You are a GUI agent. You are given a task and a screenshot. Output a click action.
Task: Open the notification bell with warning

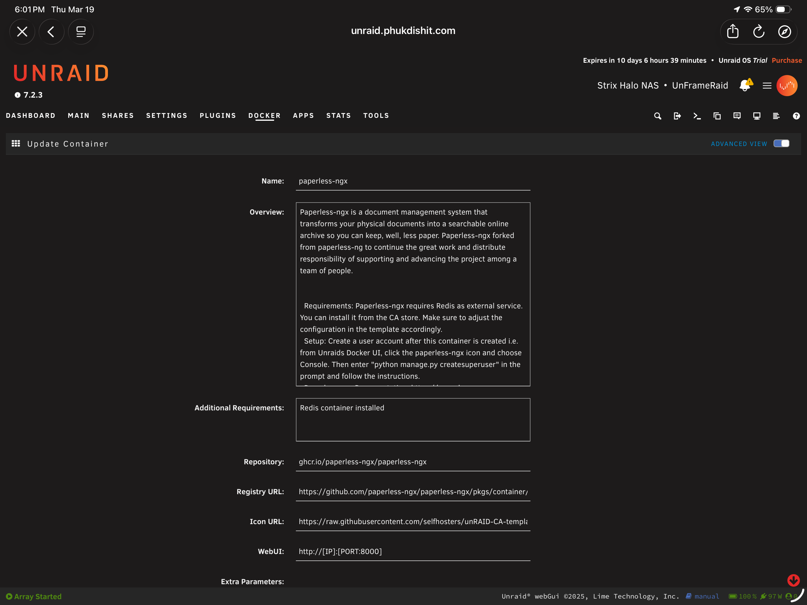tap(745, 85)
